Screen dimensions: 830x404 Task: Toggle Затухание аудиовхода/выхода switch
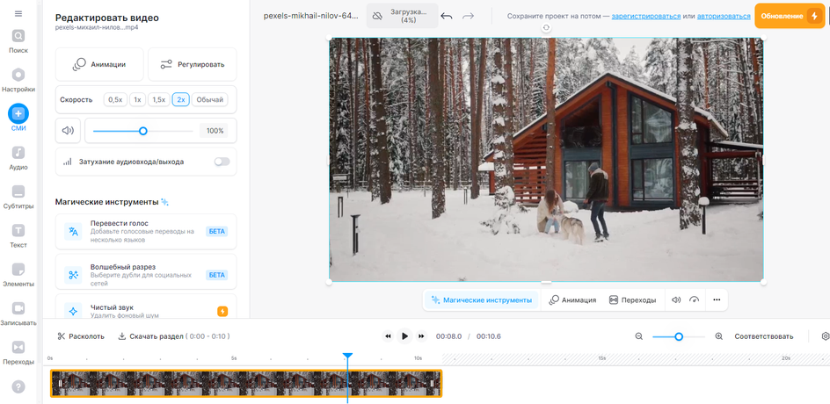coord(222,162)
